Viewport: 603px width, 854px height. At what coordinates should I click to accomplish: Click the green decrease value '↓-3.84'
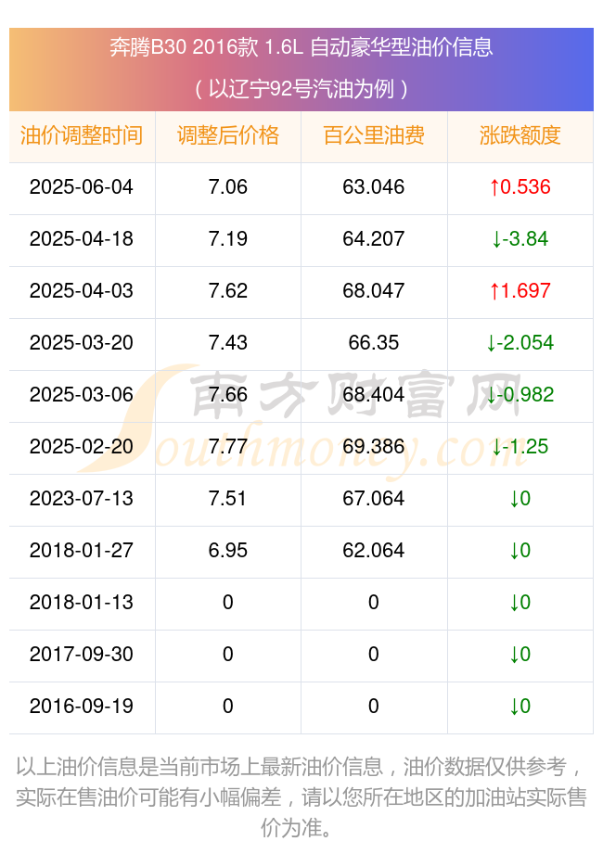point(520,239)
